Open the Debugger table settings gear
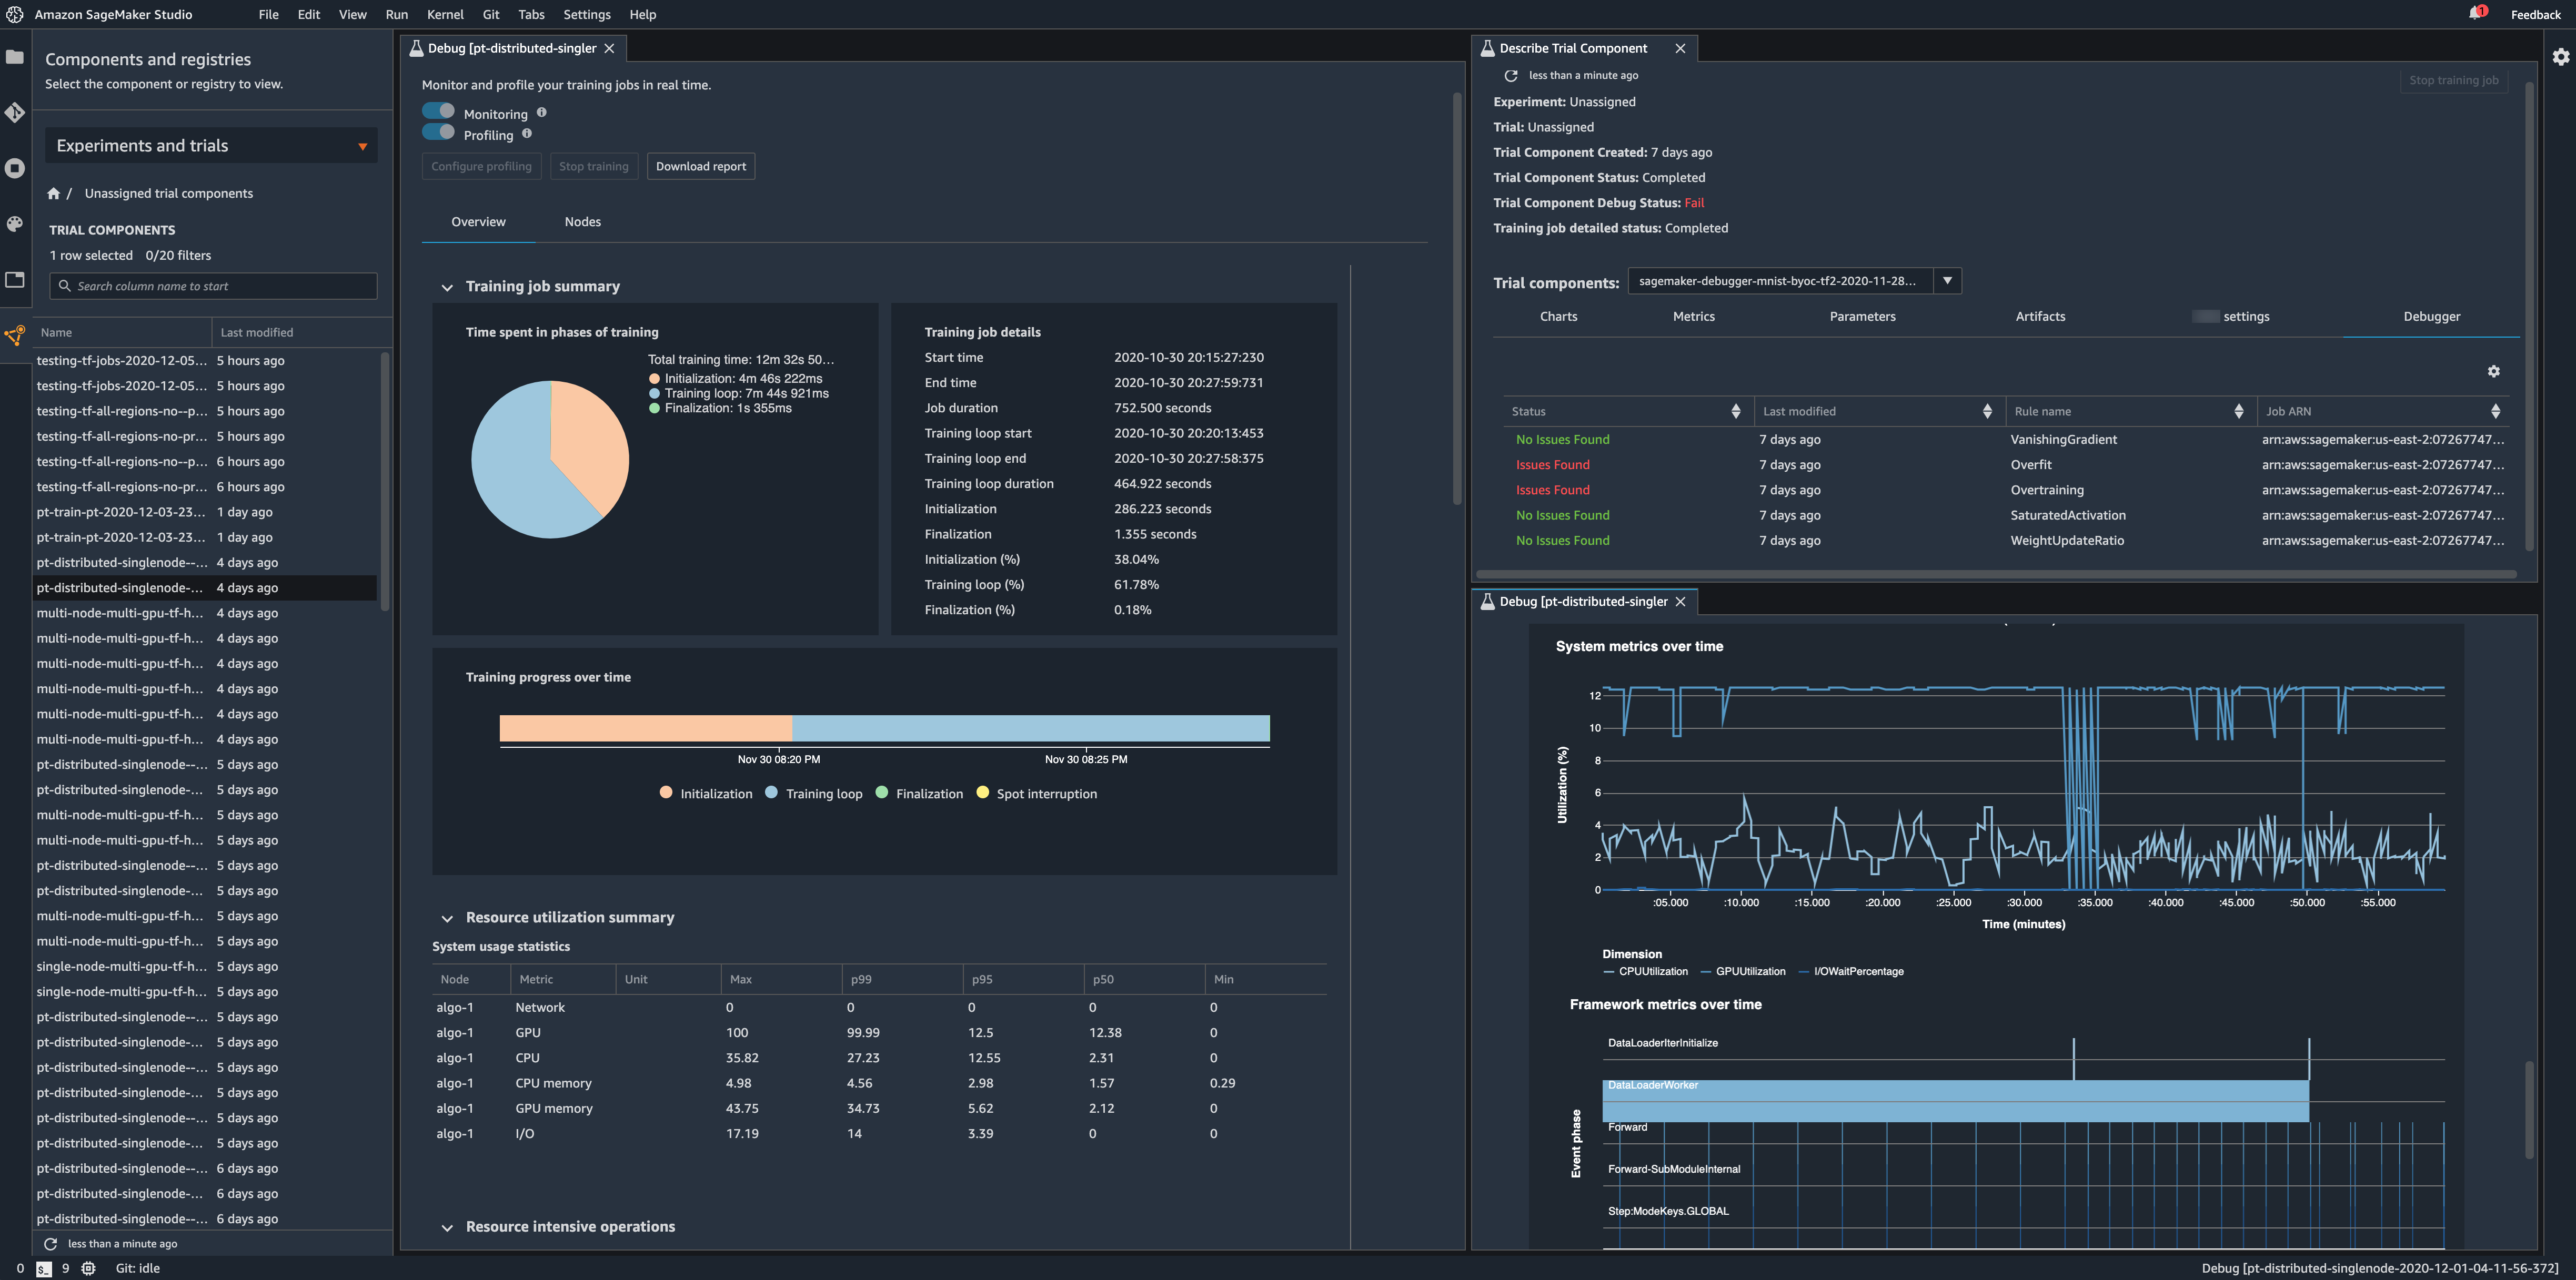2576x1280 pixels. coord(2493,372)
